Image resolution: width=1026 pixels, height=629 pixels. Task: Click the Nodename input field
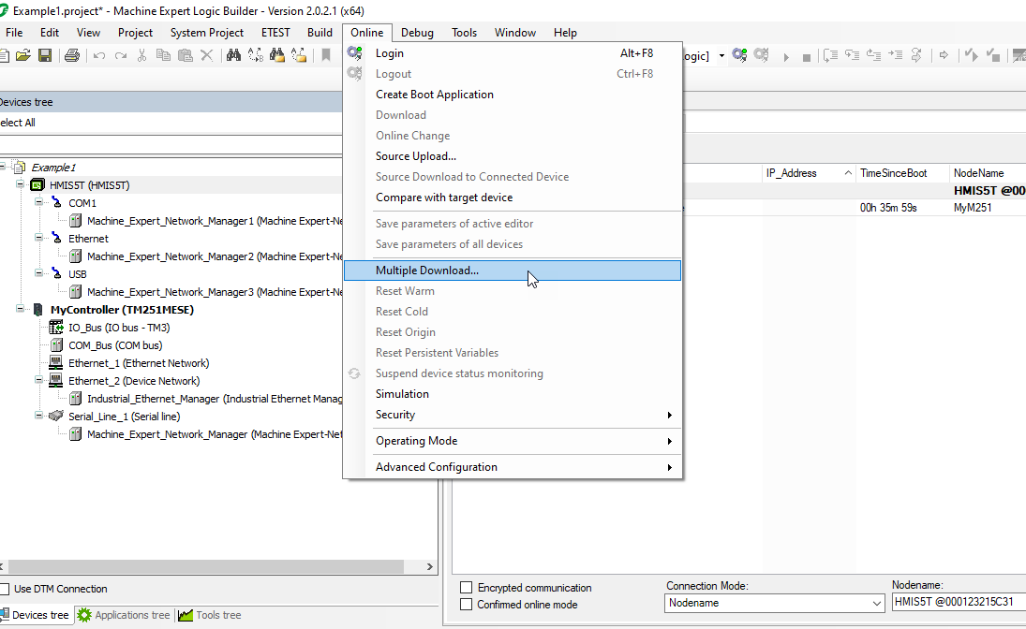tap(959, 602)
